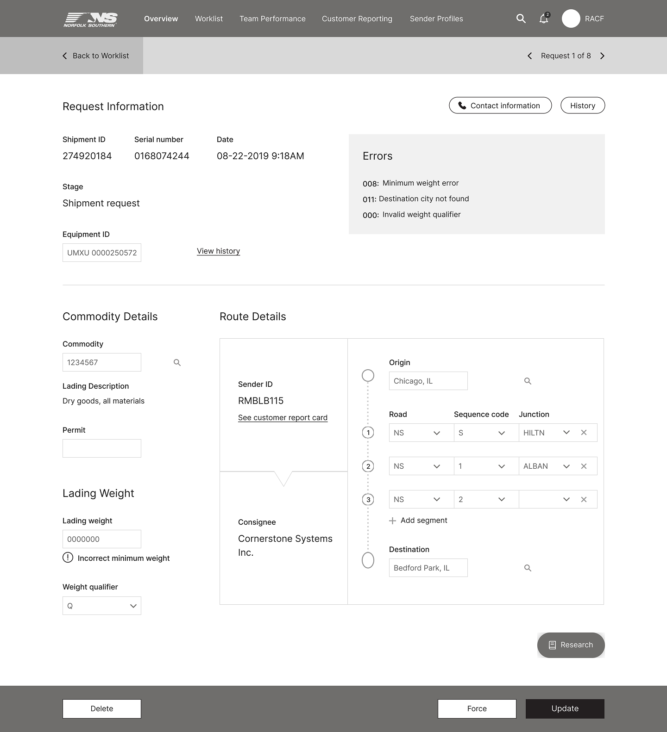Go to the next request arrow

602,56
